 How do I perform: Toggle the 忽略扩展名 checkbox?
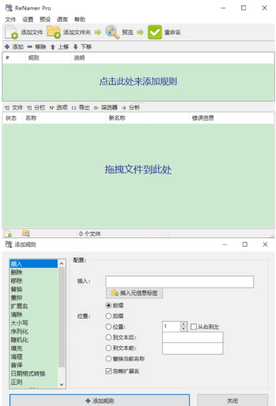click(108, 371)
